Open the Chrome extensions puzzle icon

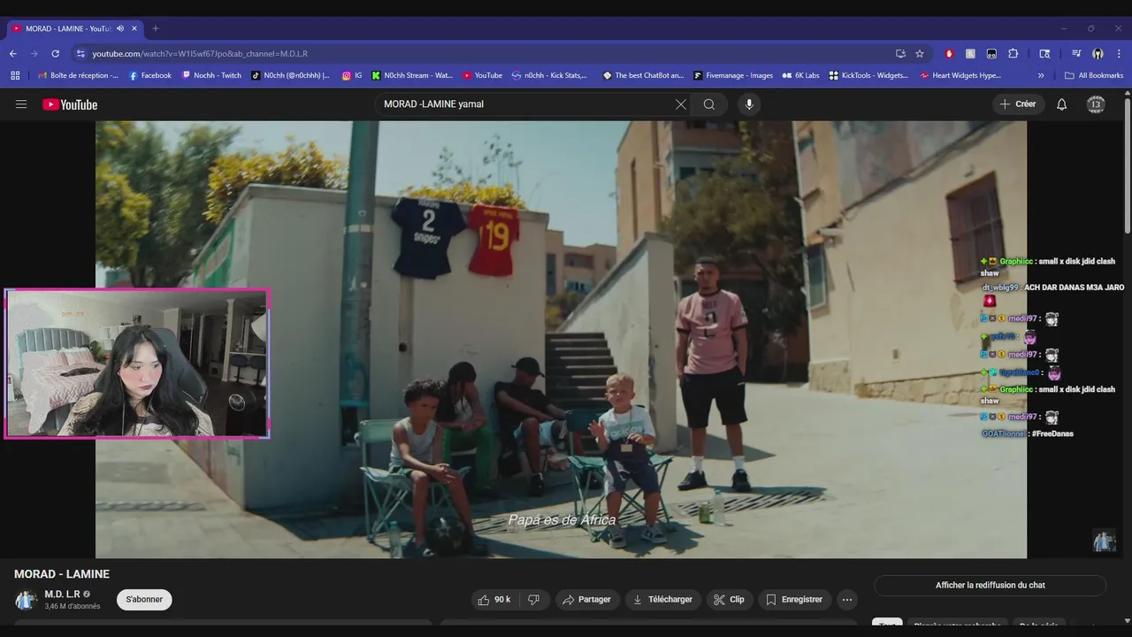[1013, 54]
